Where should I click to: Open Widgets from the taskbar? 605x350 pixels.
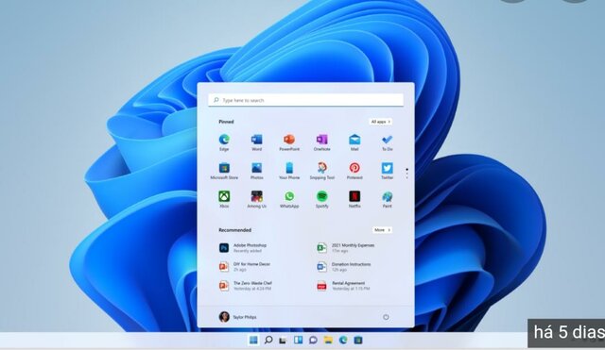[x=298, y=340]
